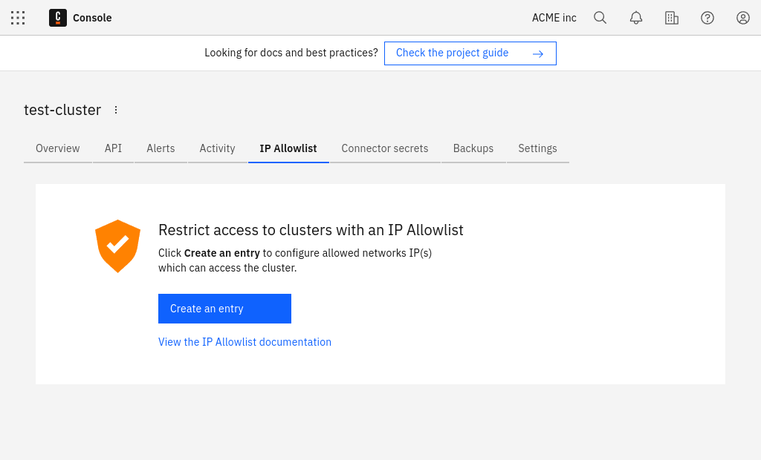Image resolution: width=761 pixels, height=460 pixels.
Task: Open the Settings tab
Action: click(x=537, y=148)
